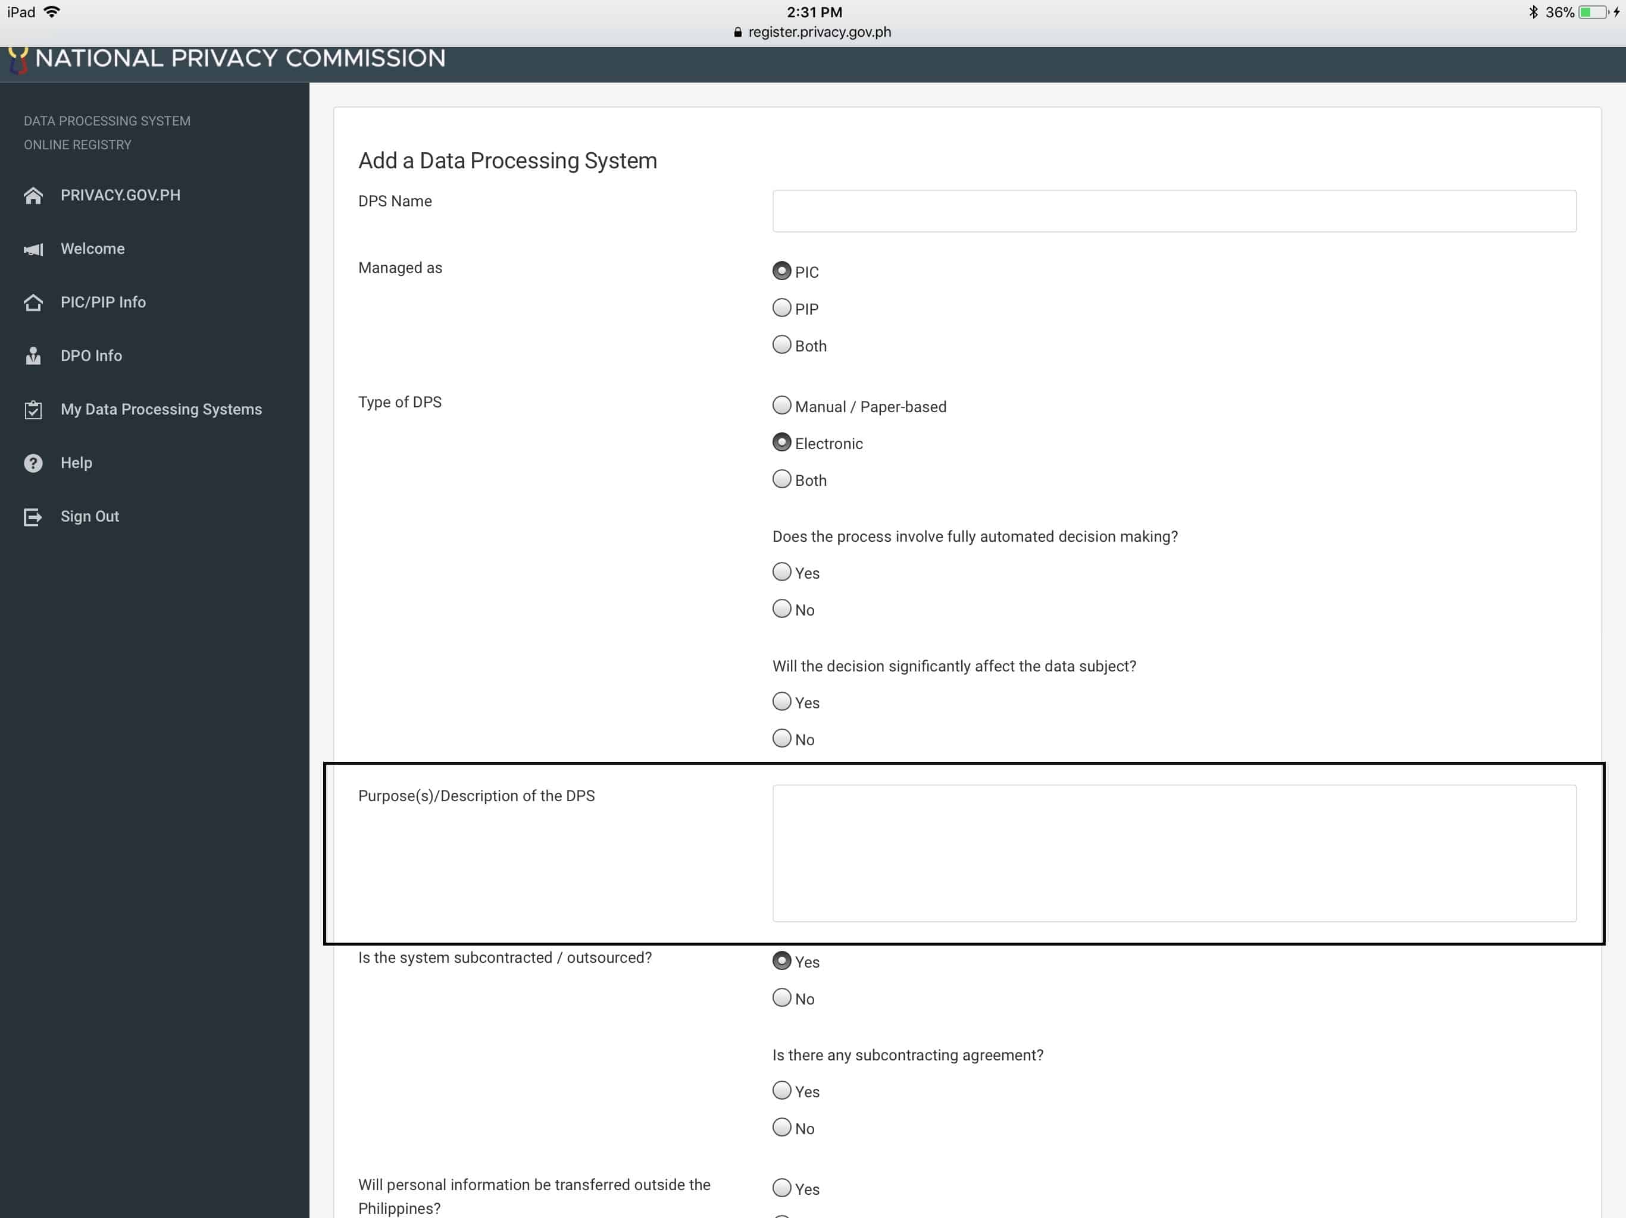Toggle Yes for fully automated decision making
This screenshot has width=1626, height=1218.
pos(782,572)
